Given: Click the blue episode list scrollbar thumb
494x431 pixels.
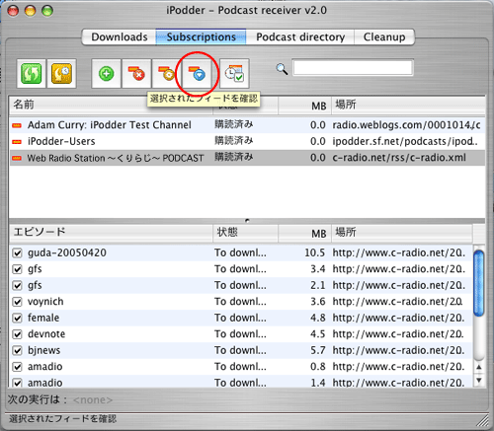Looking at the screenshot, I should coord(479,283).
